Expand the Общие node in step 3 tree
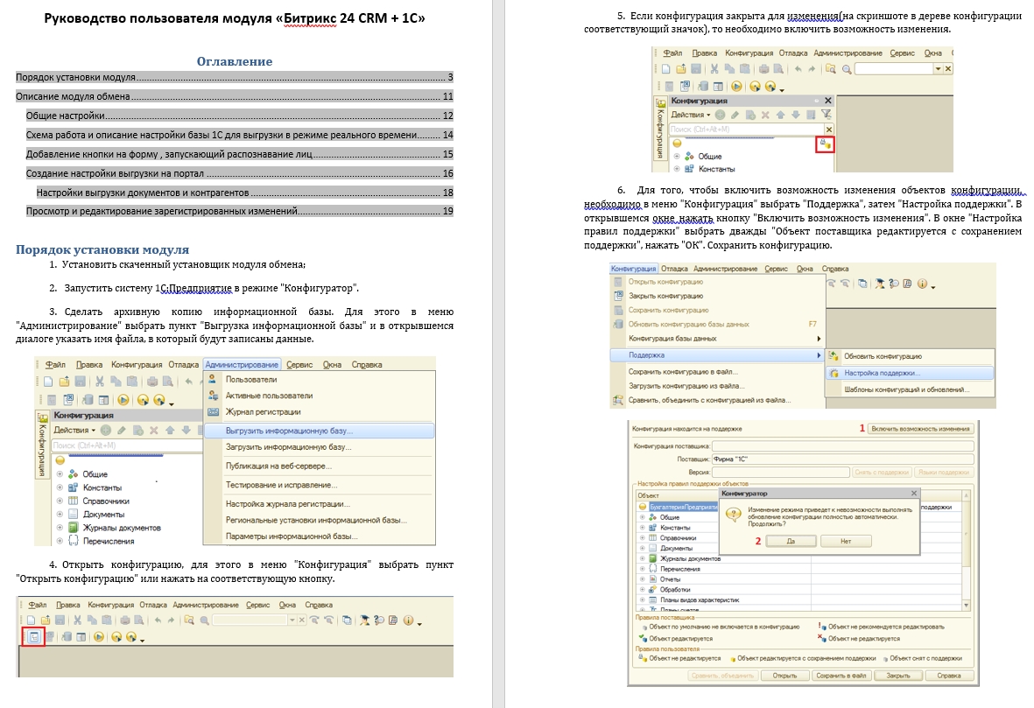Viewport: 1034px width, 708px height. pos(60,474)
